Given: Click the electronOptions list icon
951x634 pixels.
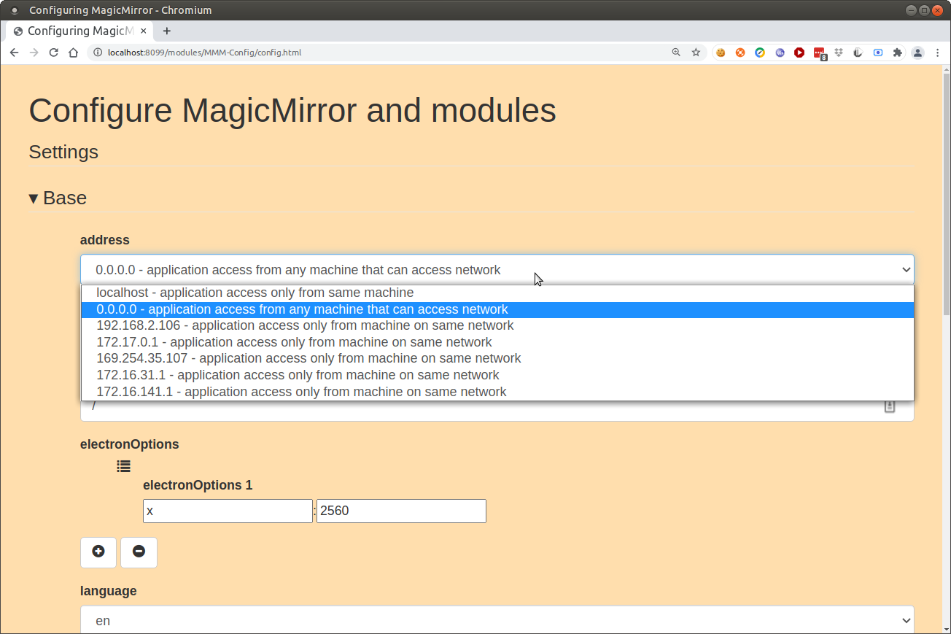Looking at the screenshot, I should [124, 466].
